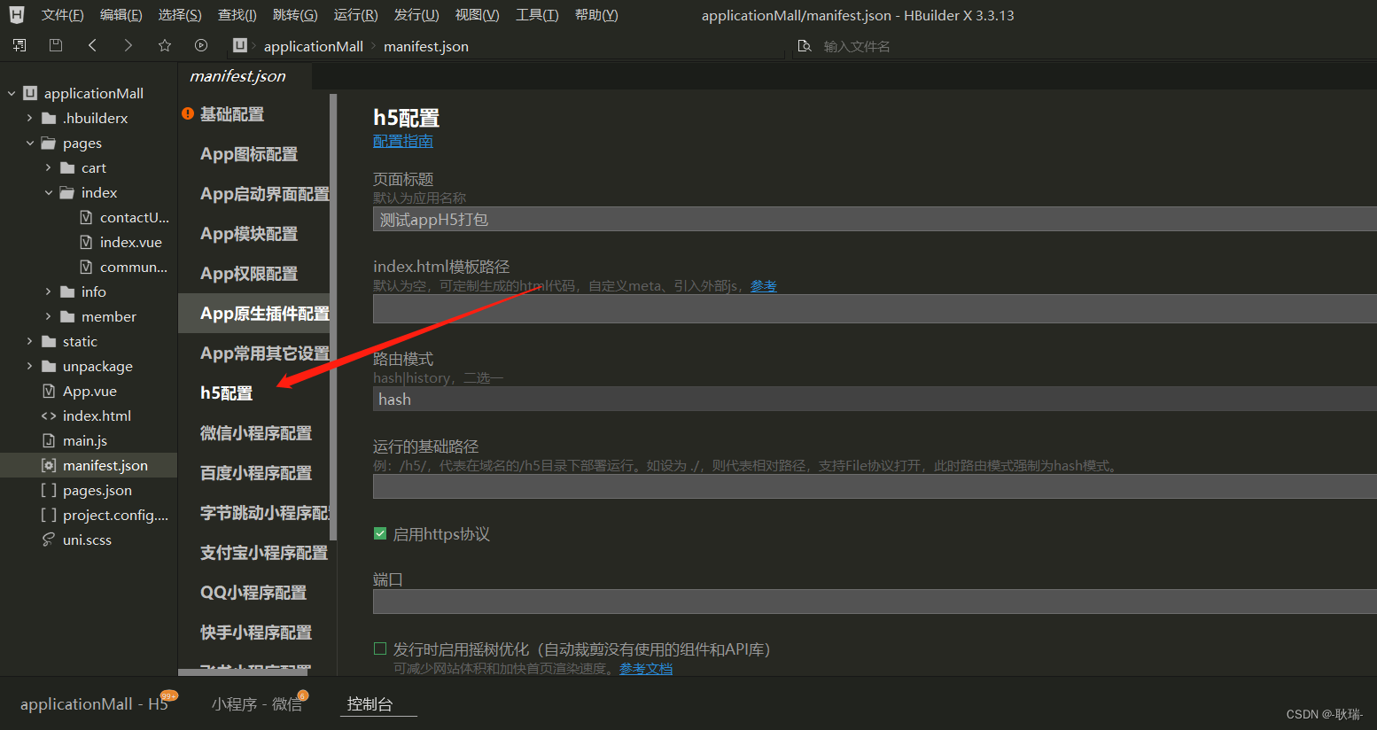
Task: Click the project icon before applicationMall breadcrumb
Action: point(239,45)
